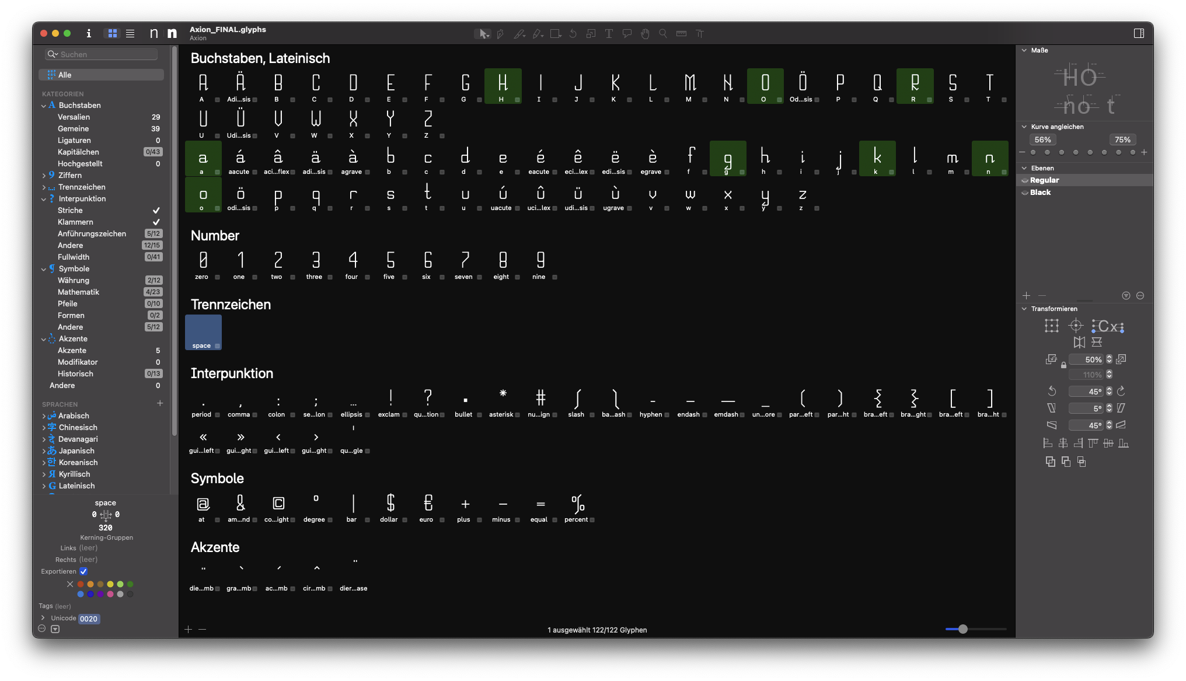This screenshot has height=681, width=1186.
Task: Select the Zoom magnifier tool
Action: (x=663, y=34)
